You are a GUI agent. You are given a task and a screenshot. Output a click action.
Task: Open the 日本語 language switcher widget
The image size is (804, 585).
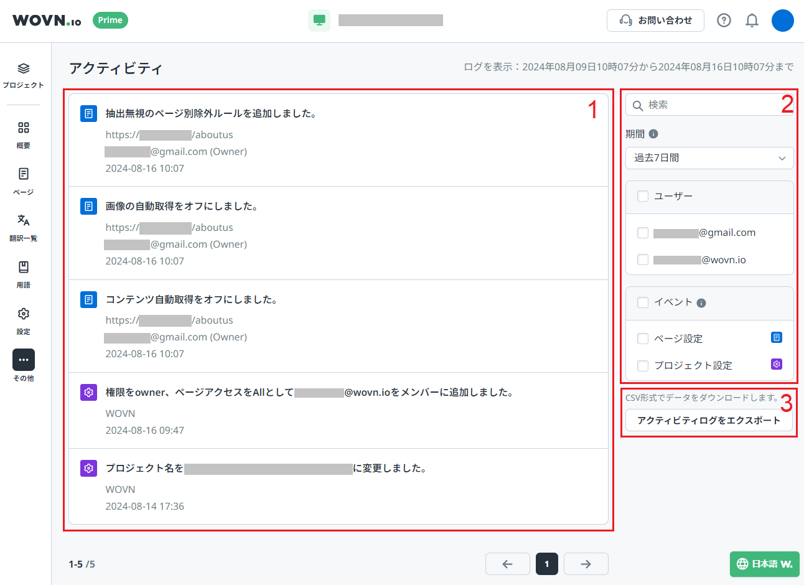(764, 564)
